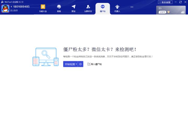This screenshot has width=188, height=113.
Task: Click the device magnifier illustration
Action: point(46,57)
